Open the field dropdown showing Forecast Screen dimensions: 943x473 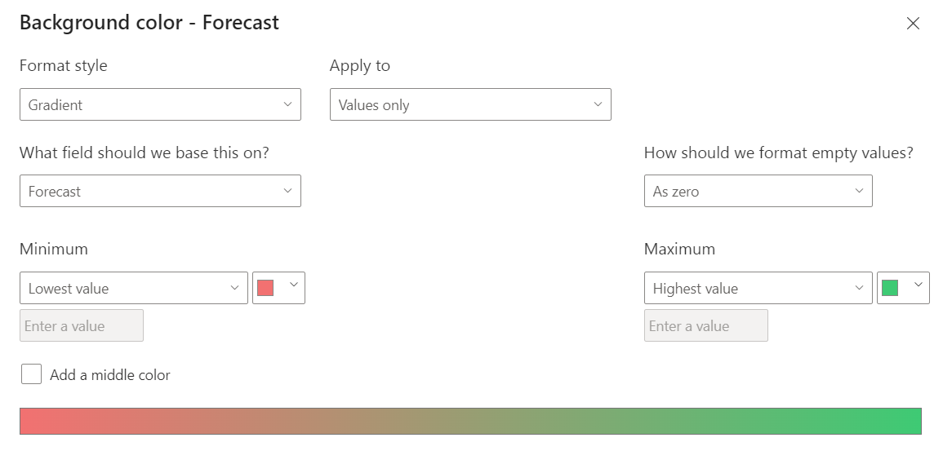coord(160,191)
